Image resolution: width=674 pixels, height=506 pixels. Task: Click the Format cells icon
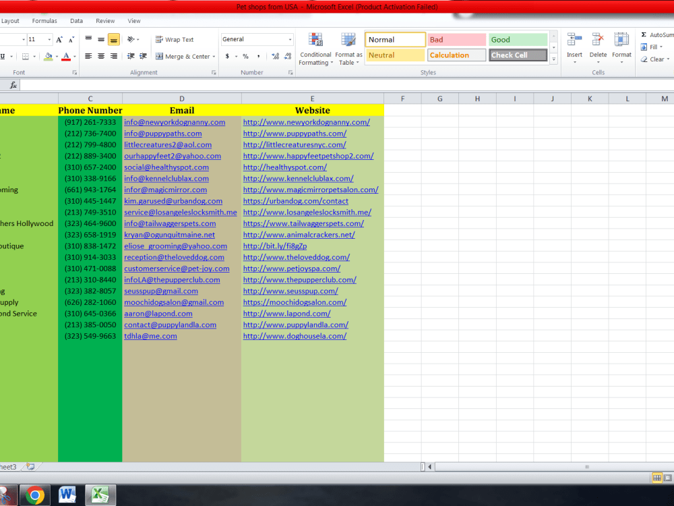point(621,40)
